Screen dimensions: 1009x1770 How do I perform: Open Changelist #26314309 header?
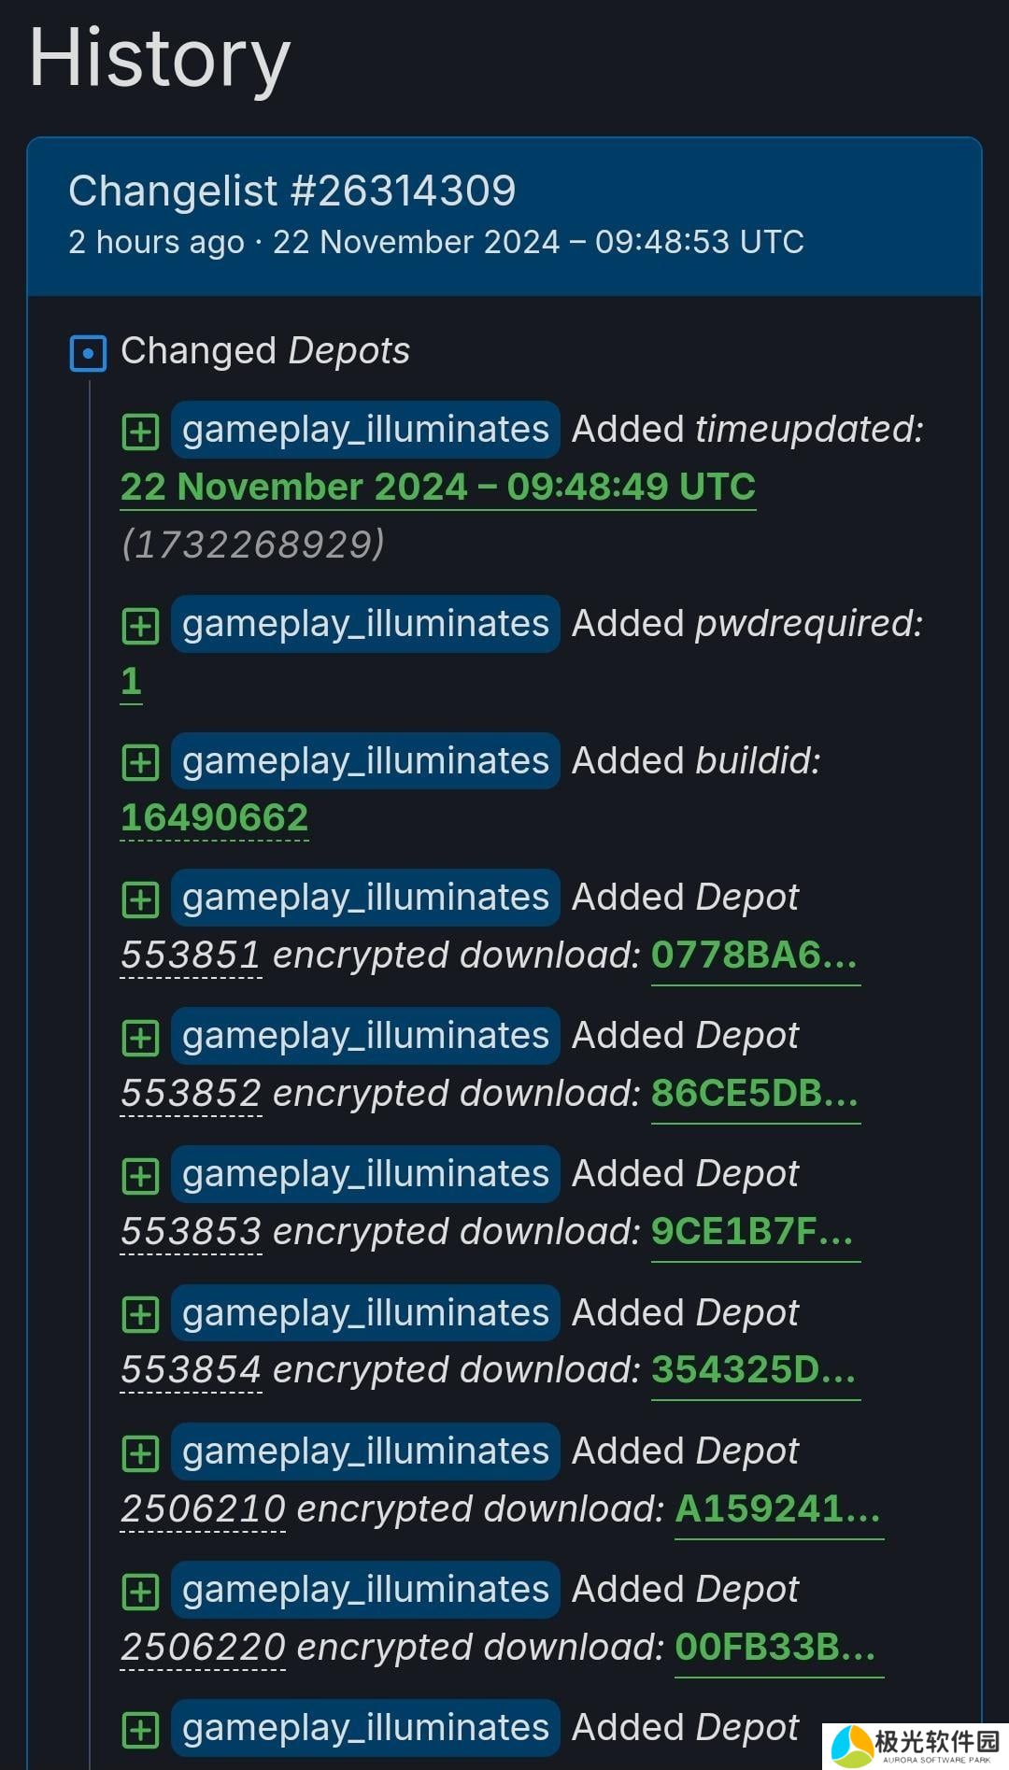click(x=292, y=191)
